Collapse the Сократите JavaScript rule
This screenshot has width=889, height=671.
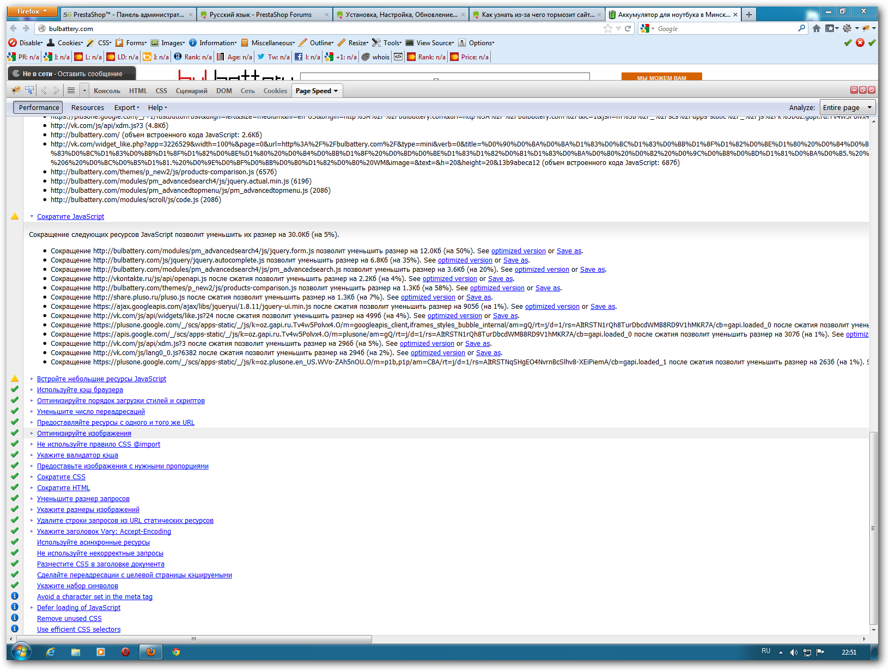(x=32, y=216)
